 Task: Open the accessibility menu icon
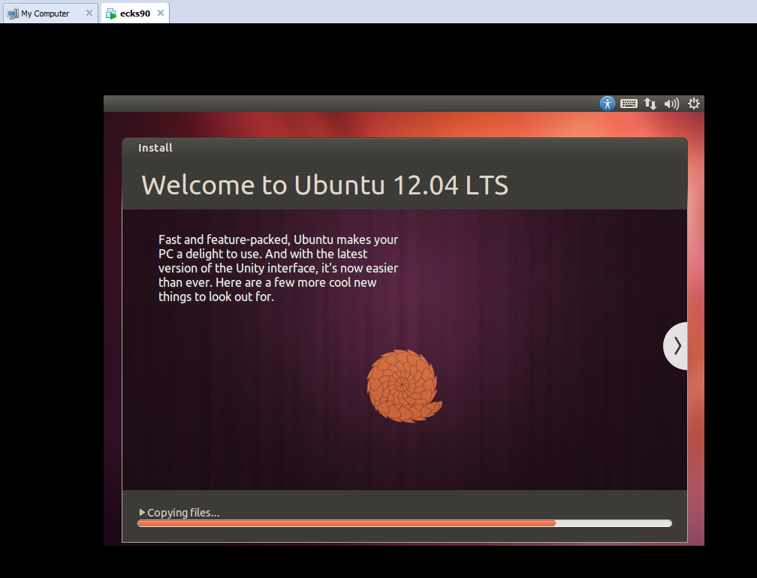point(608,104)
